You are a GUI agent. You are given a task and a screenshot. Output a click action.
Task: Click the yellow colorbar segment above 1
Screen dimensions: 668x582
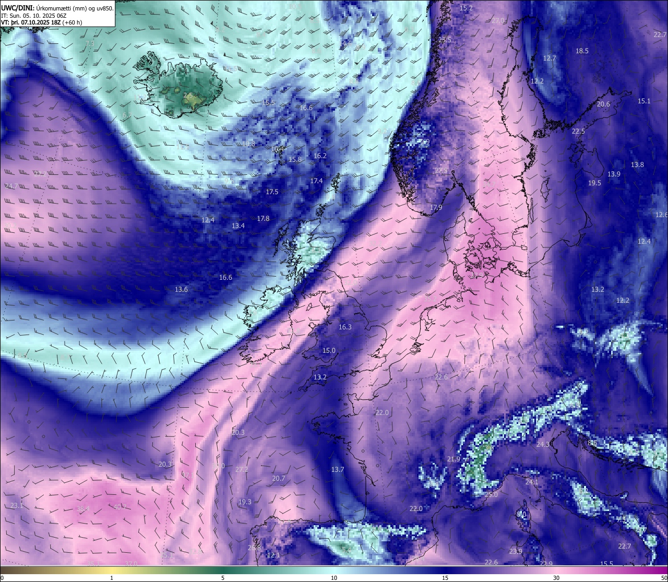pos(111,571)
